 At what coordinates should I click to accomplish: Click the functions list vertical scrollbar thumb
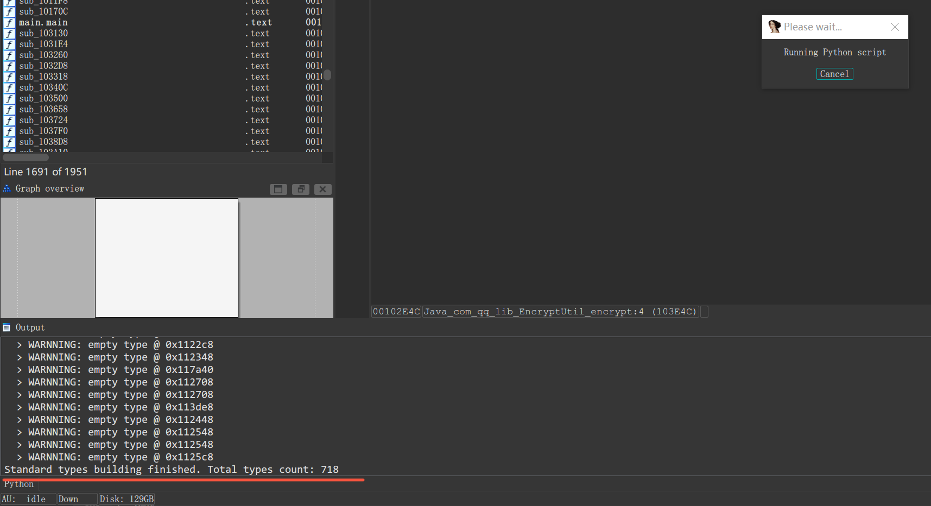pos(327,75)
